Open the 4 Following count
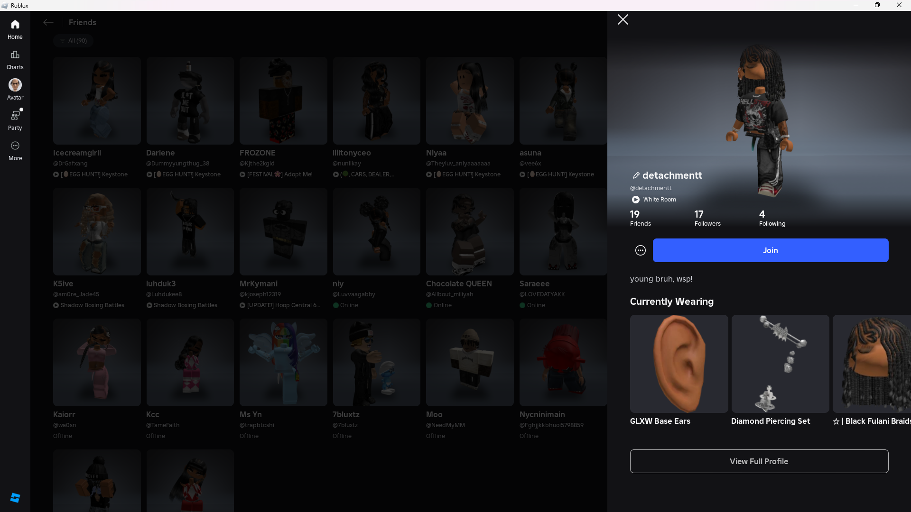Image resolution: width=911 pixels, height=512 pixels. click(772, 218)
